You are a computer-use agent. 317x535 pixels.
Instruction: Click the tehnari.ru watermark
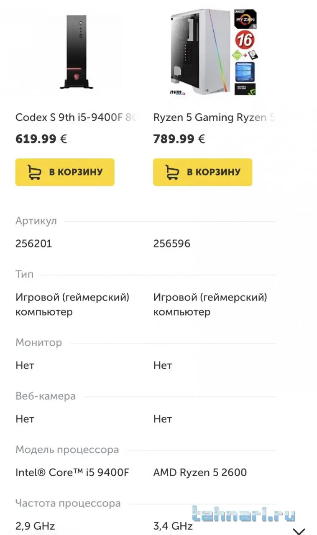243,515
